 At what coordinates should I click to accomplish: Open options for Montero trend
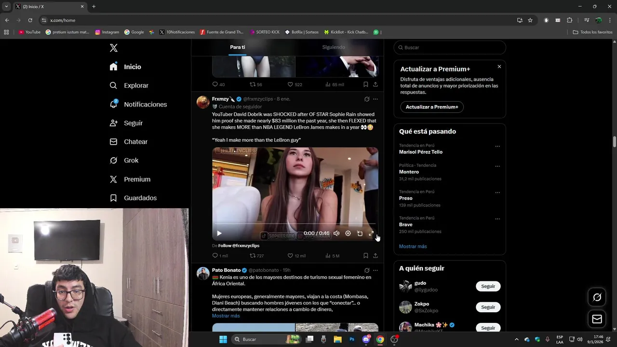coord(497,166)
